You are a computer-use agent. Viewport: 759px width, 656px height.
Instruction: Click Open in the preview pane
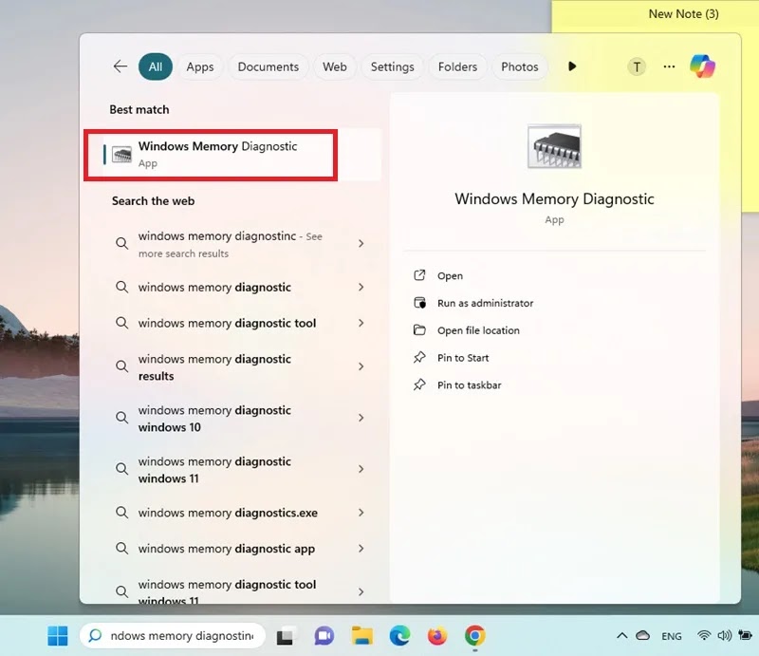pyautogui.click(x=450, y=275)
